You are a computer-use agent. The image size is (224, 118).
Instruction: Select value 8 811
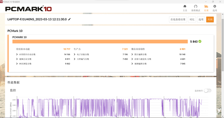tap(68, 59)
